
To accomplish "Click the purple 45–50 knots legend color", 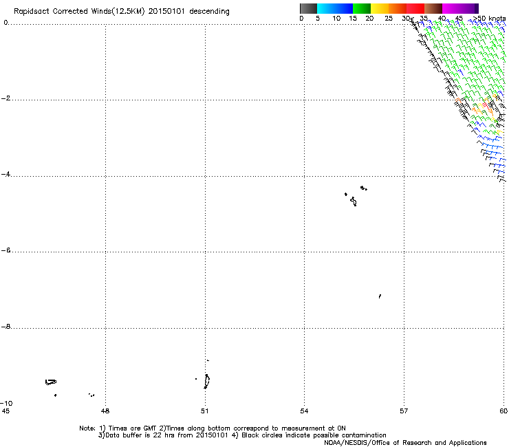I will [469, 8].
